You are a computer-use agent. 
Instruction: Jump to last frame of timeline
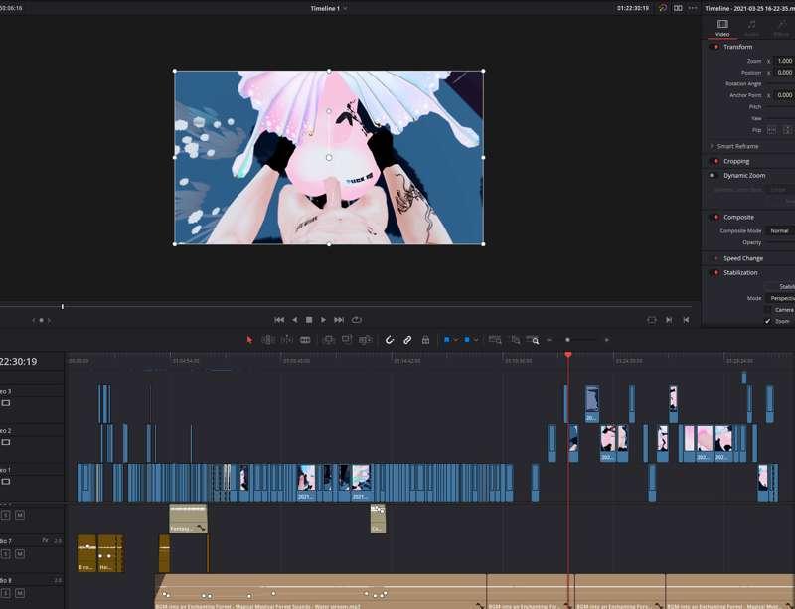point(339,320)
